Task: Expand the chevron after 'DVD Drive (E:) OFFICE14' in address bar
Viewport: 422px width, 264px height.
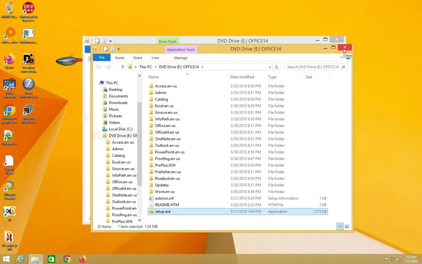Action: [202, 67]
